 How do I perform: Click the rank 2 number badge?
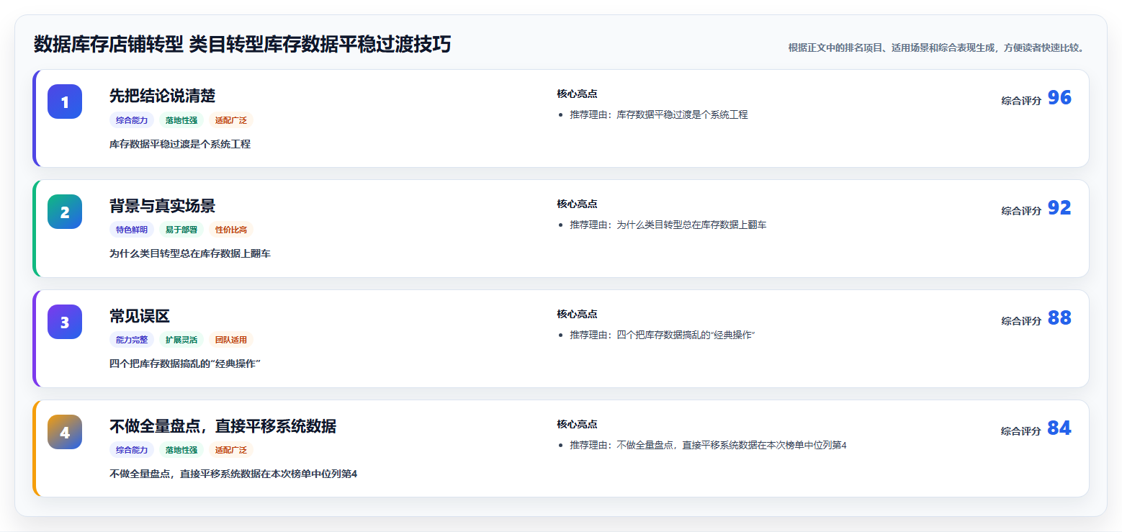tap(65, 212)
